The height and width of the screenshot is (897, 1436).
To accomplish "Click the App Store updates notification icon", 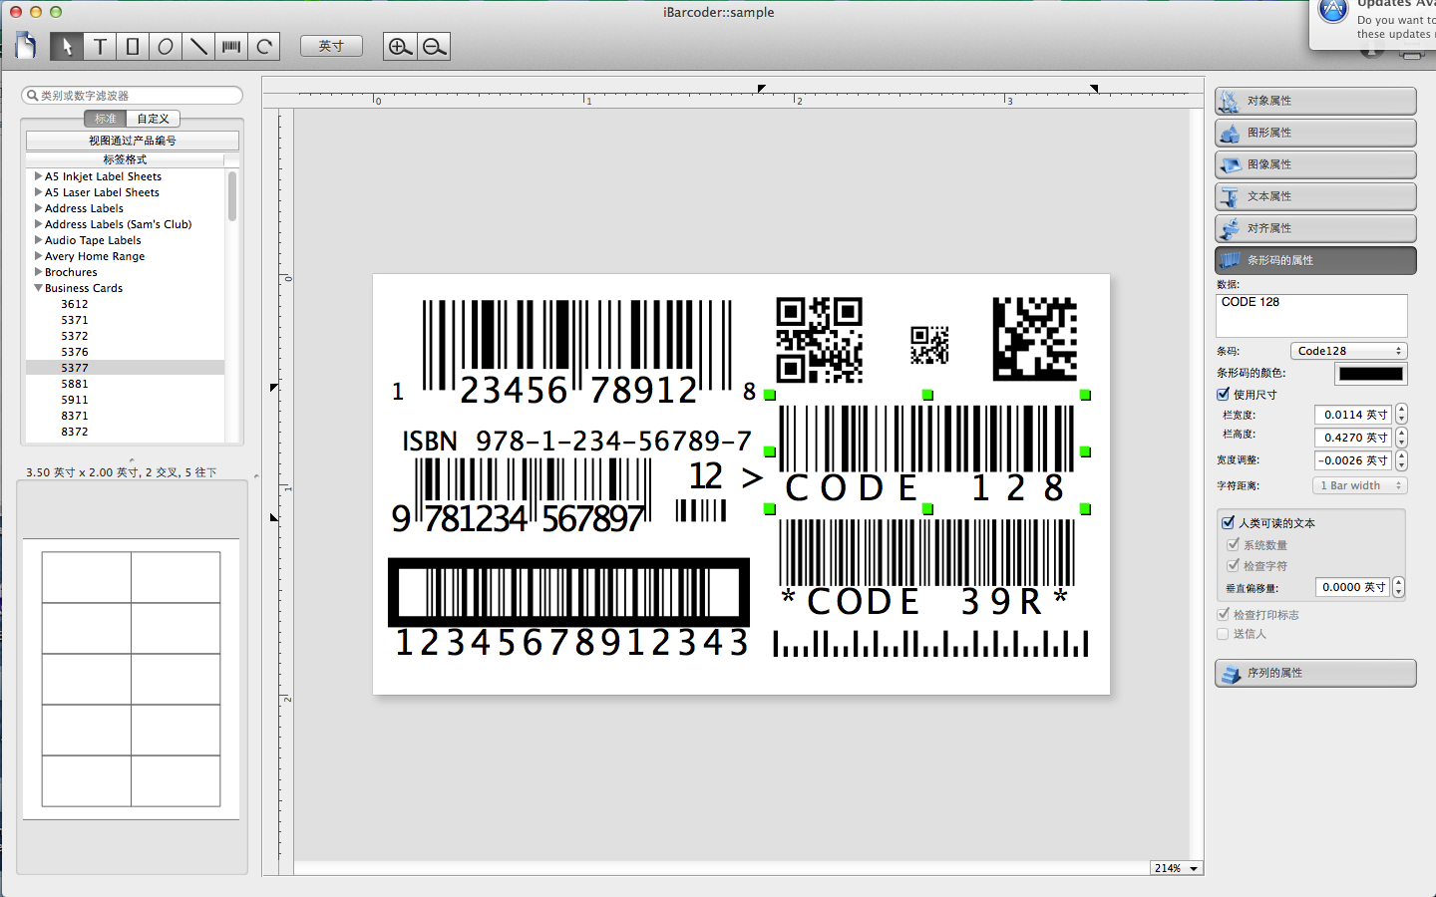I will pyautogui.click(x=1333, y=12).
